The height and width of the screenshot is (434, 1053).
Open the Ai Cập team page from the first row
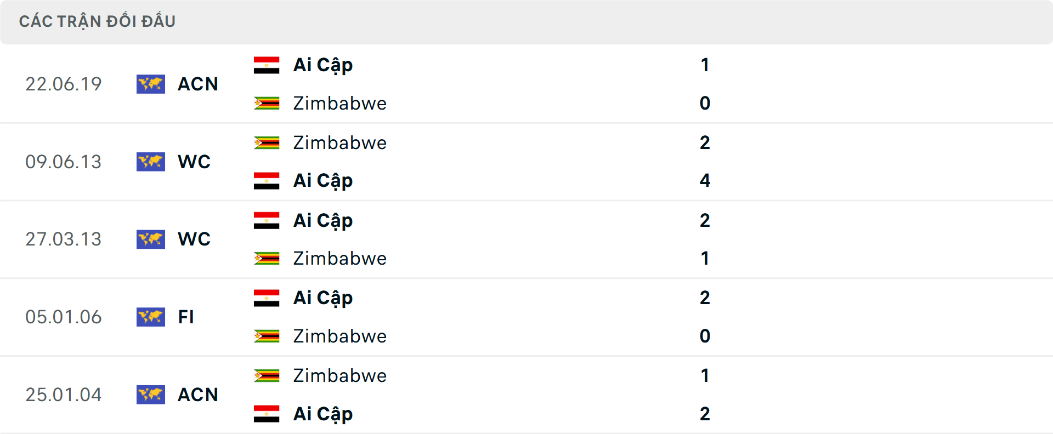(322, 64)
